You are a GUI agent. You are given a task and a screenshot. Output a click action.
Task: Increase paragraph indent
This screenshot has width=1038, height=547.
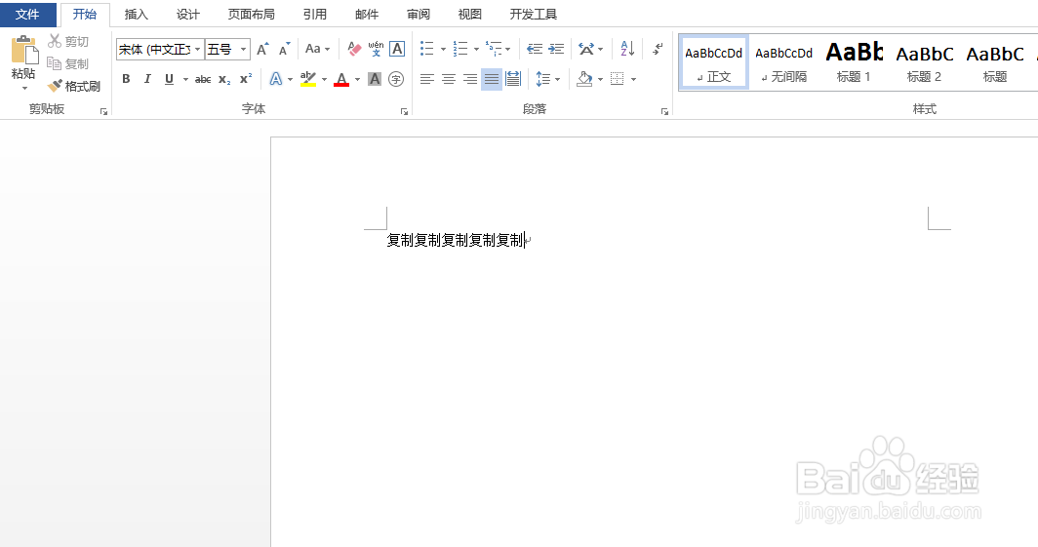coord(556,49)
